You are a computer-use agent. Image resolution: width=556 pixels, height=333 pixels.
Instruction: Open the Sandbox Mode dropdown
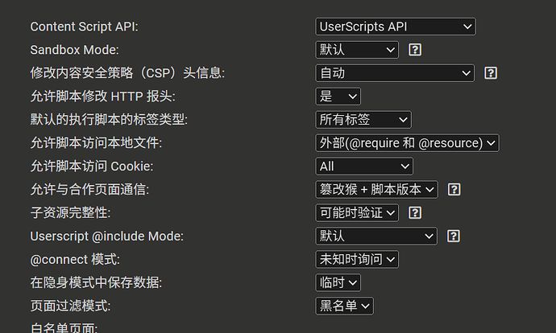(x=357, y=50)
